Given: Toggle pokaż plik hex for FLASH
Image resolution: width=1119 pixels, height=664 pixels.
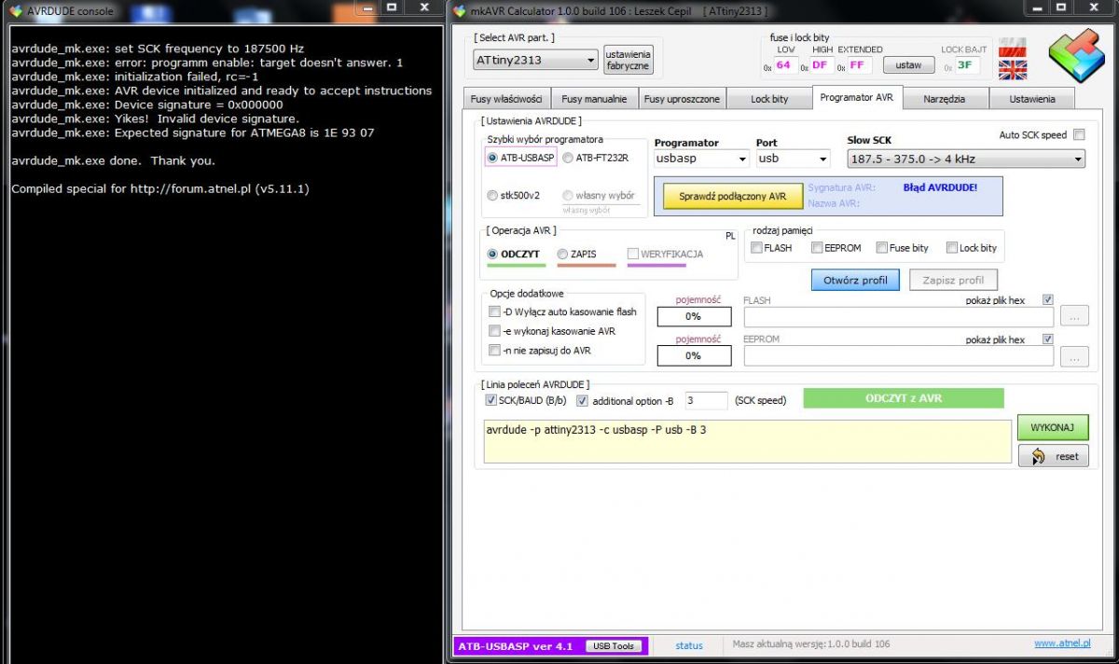Looking at the screenshot, I should (x=1047, y=300).
